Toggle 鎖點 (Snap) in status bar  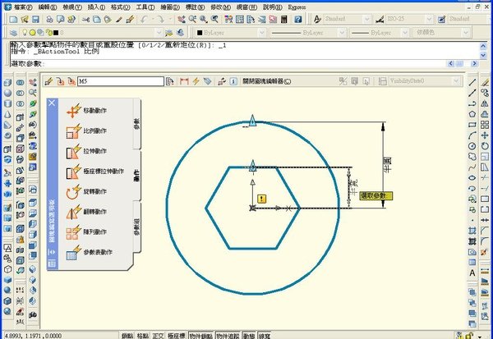click(127, 336)
